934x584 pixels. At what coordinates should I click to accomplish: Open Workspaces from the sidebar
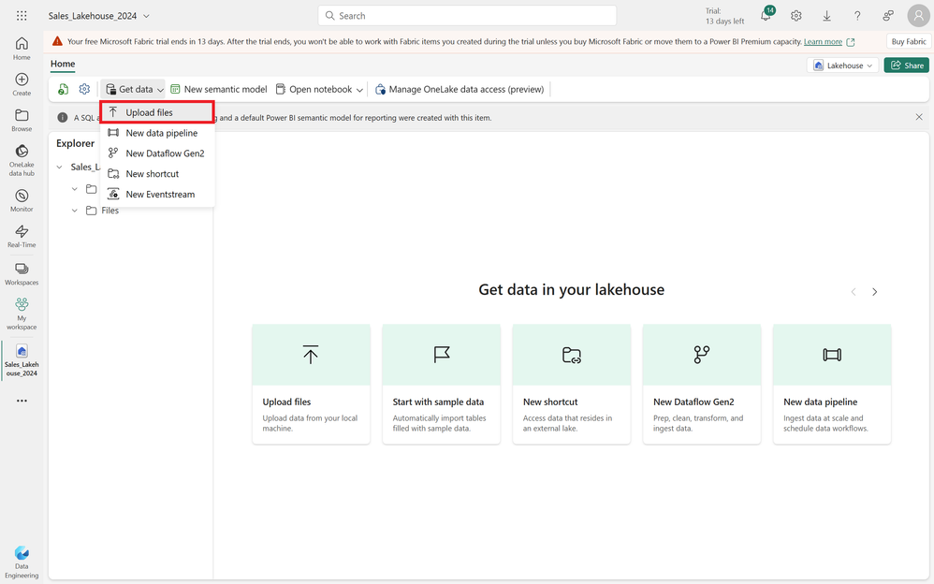(x=22, y=273)
